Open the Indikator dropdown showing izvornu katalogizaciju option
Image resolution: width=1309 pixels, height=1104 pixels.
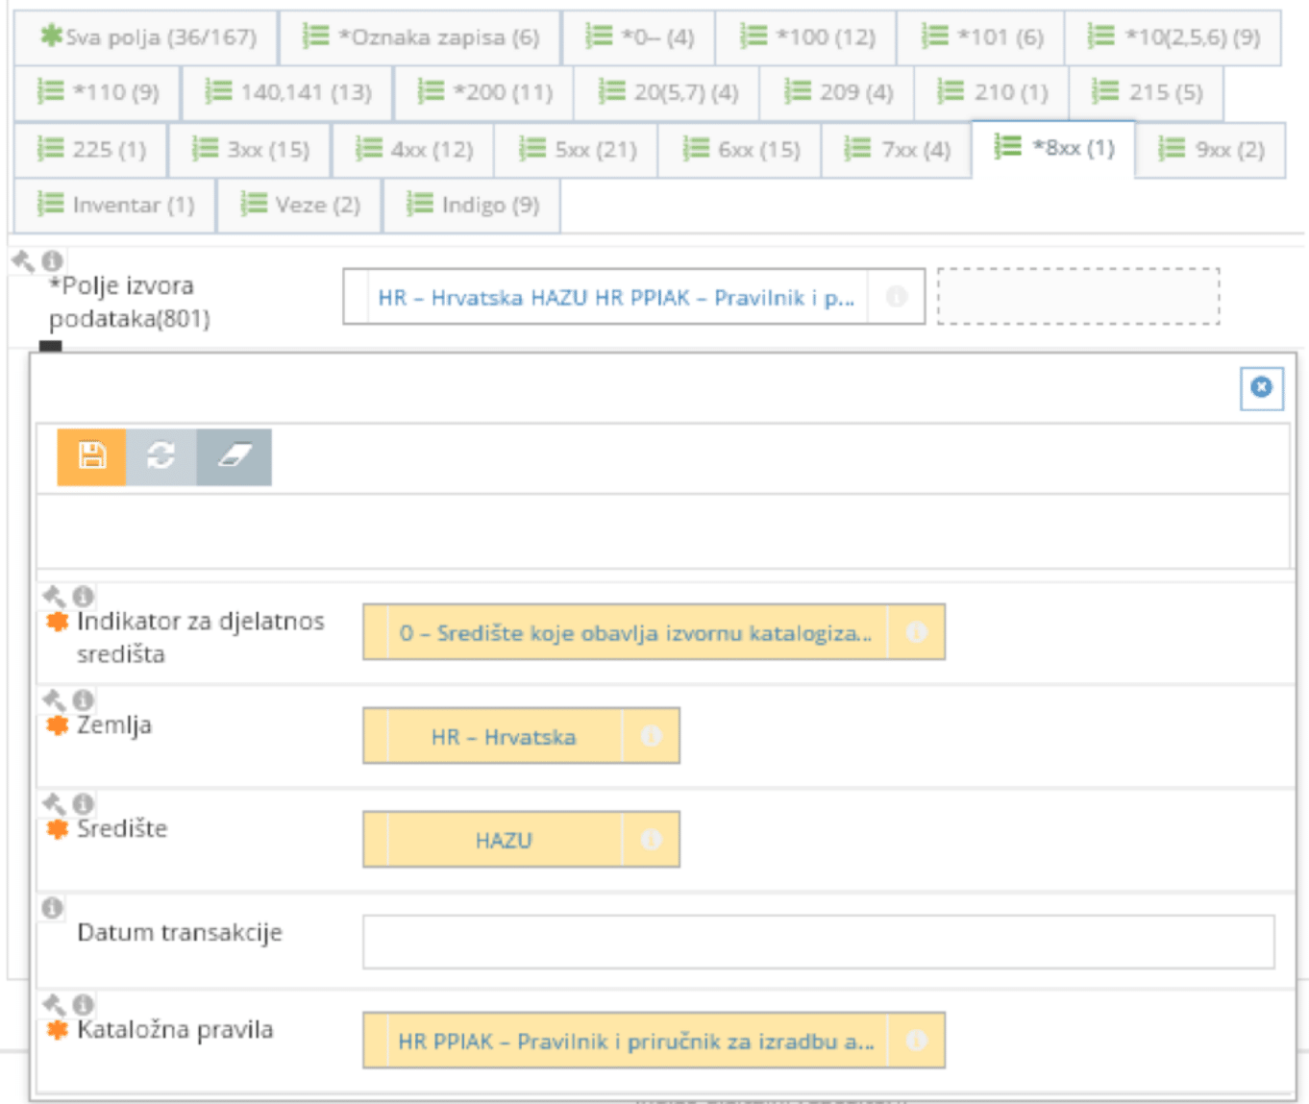click(x=634, y=632)
